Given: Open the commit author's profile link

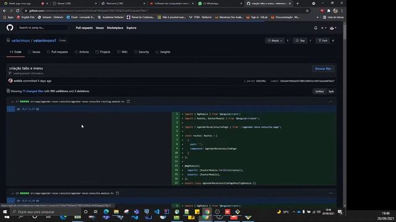Looking at the screenshot, I should point(18,81).
